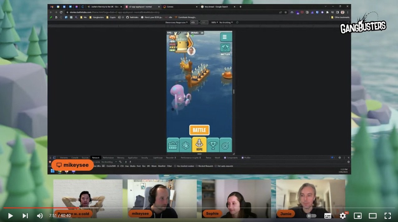
Task: Open the trophy leaderboard tab
Action: (x=213, y=145)
